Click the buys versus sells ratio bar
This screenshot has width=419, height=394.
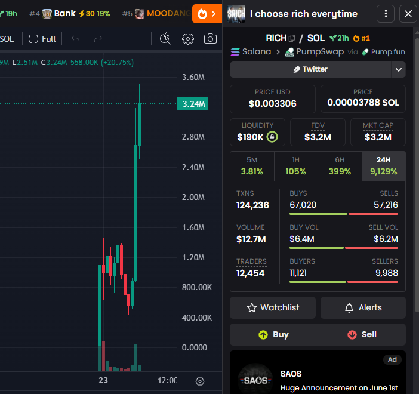[x=344, y=214]
